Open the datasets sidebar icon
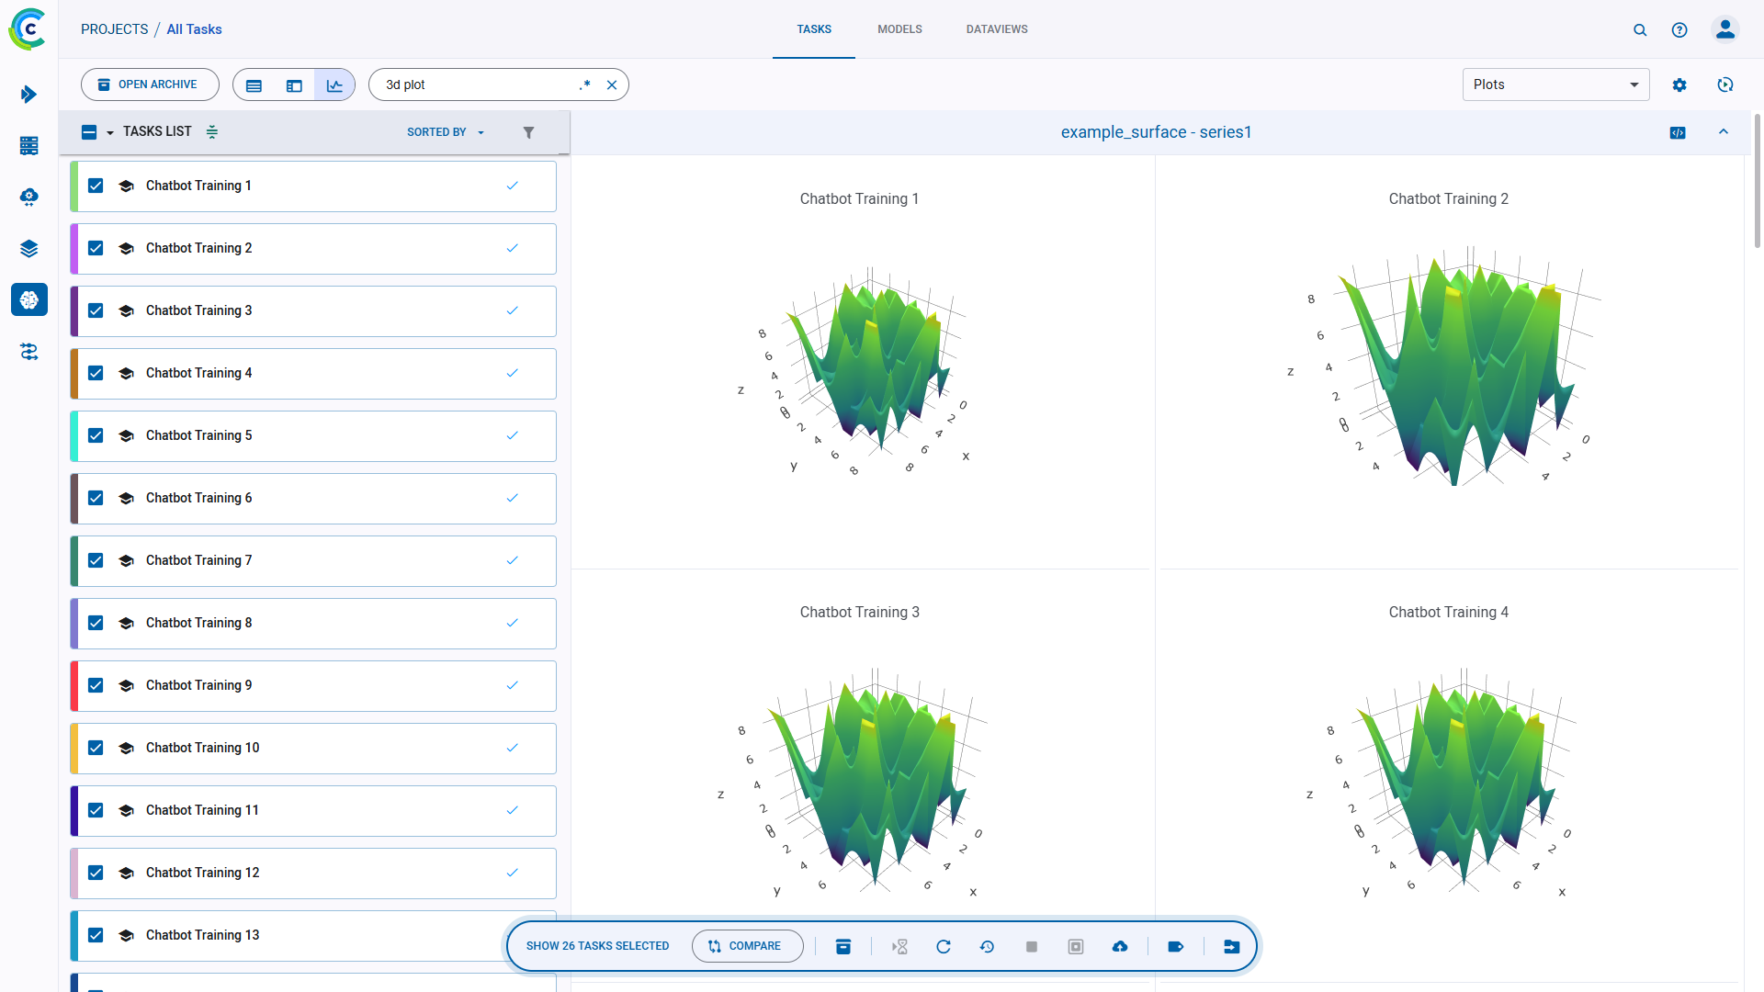Screen dimensions: 1764x992 (x=28, y=145)
